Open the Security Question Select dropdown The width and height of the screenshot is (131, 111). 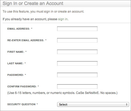pyautogui.click(x=93, y=104)
